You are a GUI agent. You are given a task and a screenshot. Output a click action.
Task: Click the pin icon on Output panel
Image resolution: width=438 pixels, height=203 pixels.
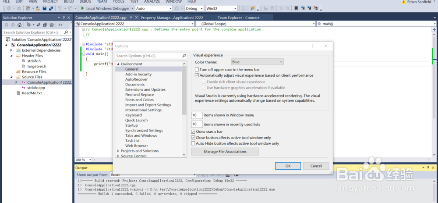427,168
